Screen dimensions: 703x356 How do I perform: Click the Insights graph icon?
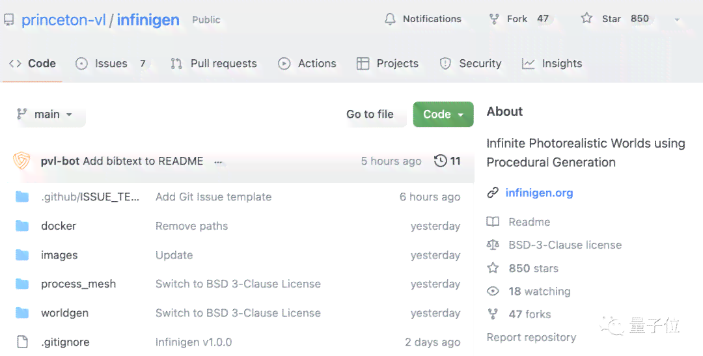tap(528, 64)
